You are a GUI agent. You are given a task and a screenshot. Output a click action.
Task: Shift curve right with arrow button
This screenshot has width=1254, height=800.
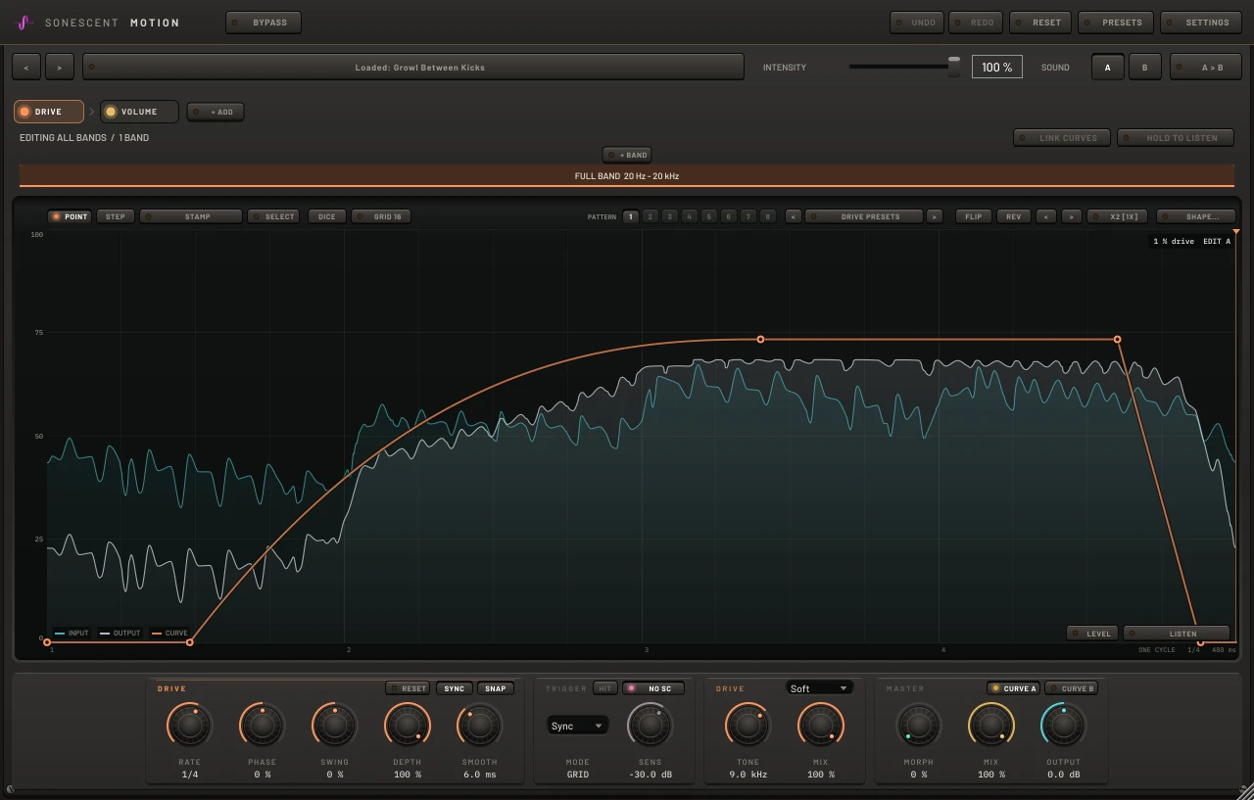click(1071, 216)
